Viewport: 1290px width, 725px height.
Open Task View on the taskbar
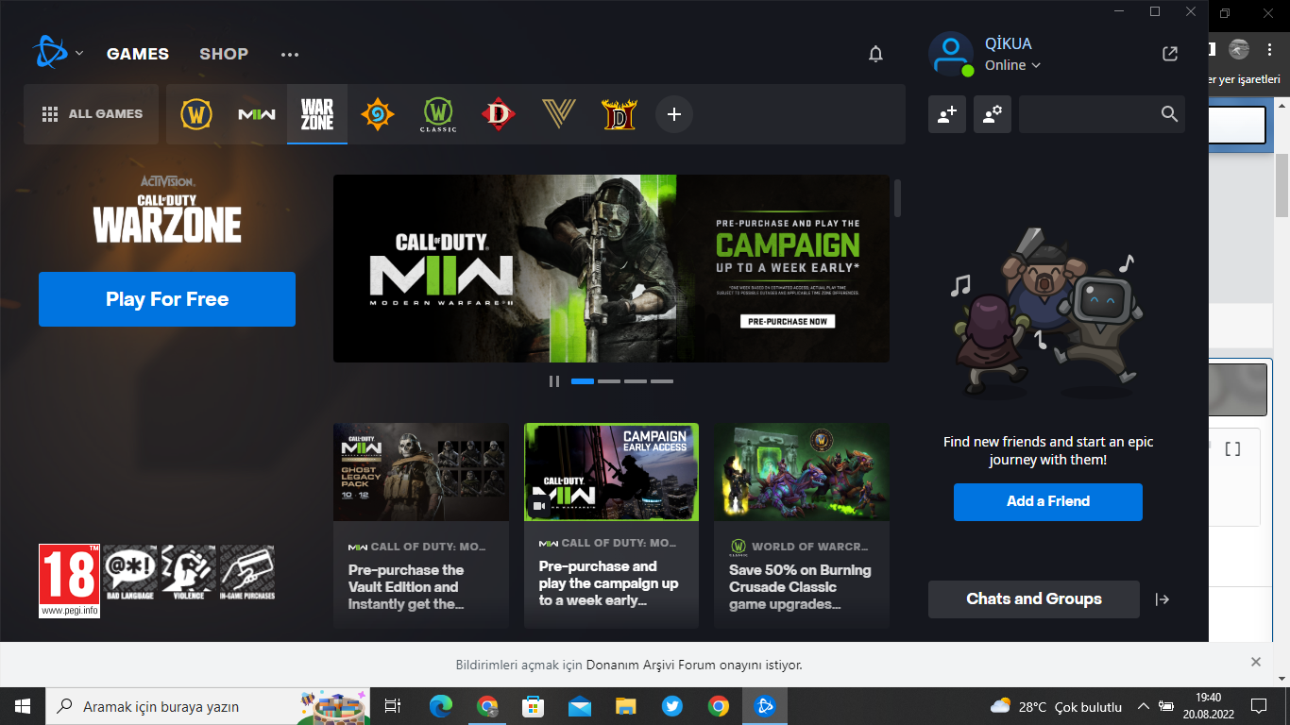point(393,706)
